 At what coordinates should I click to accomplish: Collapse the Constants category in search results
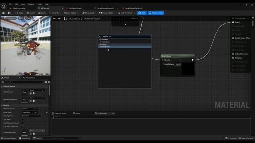click(99, 40)
